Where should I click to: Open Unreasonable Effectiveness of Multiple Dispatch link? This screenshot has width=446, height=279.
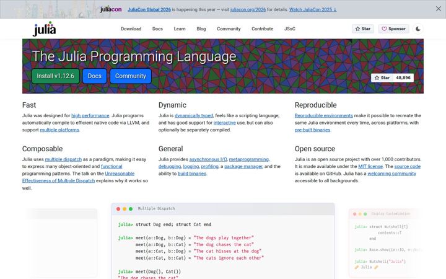(78, 177)
